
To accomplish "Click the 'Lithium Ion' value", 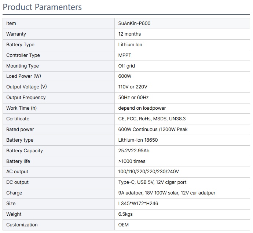I will pos(130,45).
